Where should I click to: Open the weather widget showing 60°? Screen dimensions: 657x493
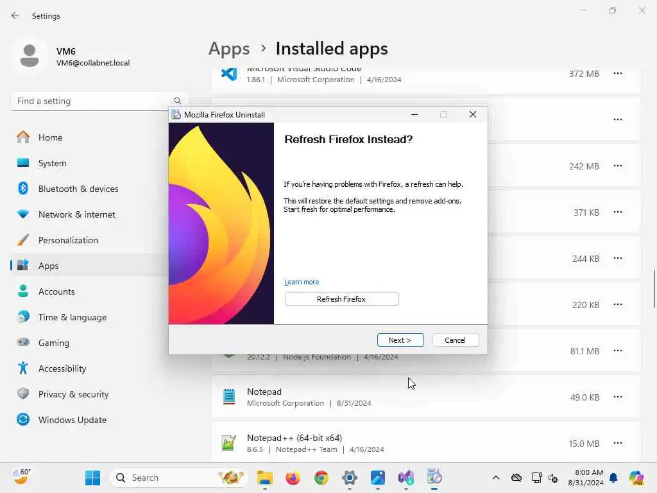(22, 477)
